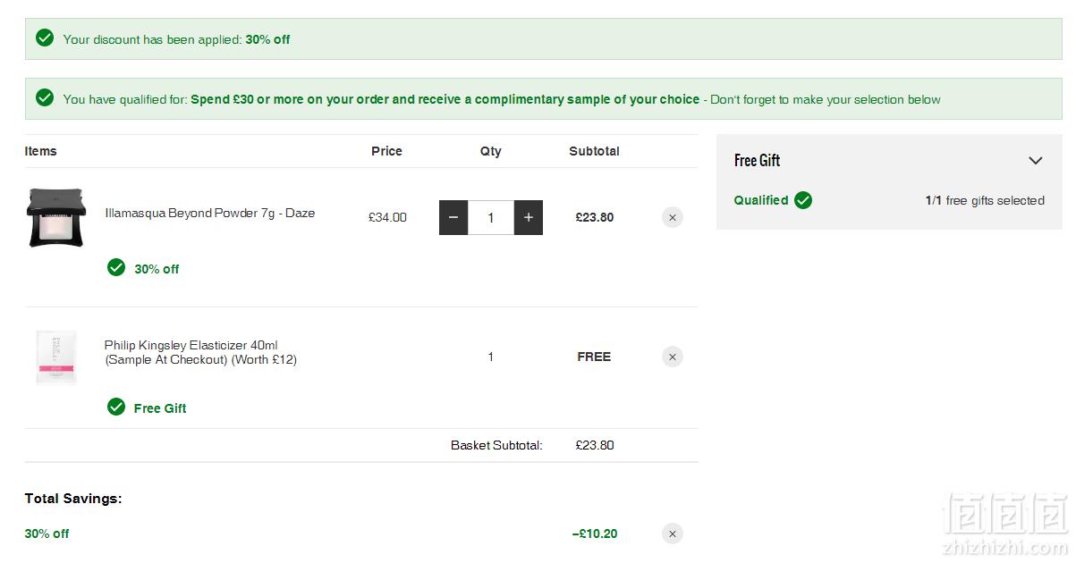The height and width of the screenshot is (563, 1076).
Task: Decrease Illamasqua Beyond Powder quantity with minus
Action: 453,217
